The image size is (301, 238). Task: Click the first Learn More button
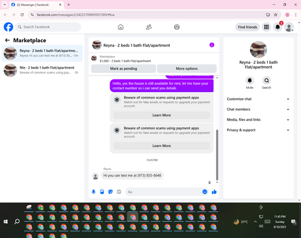tap(161, 115)
